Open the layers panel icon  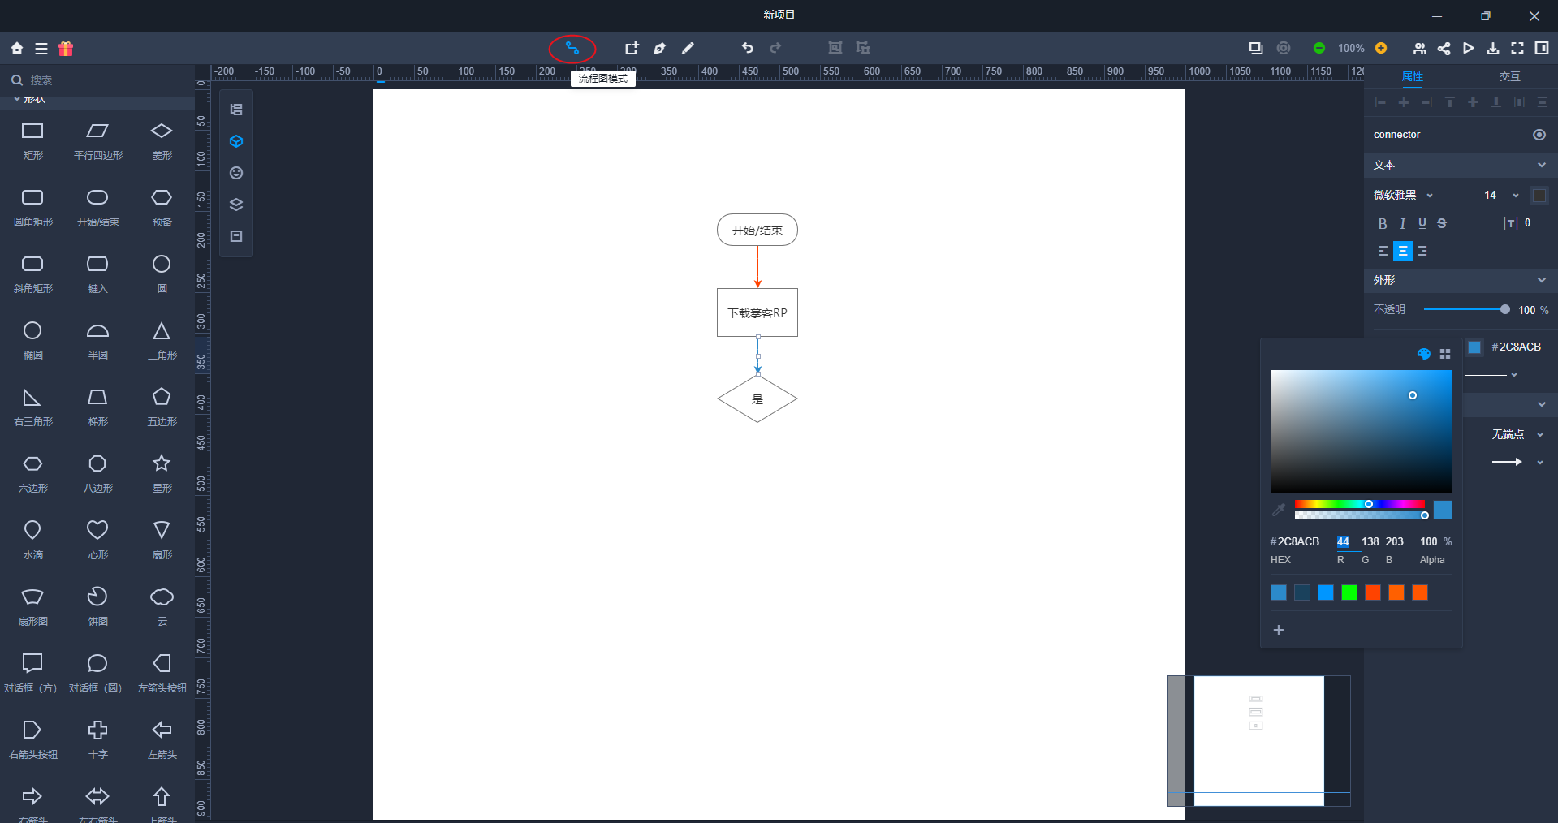236,205
